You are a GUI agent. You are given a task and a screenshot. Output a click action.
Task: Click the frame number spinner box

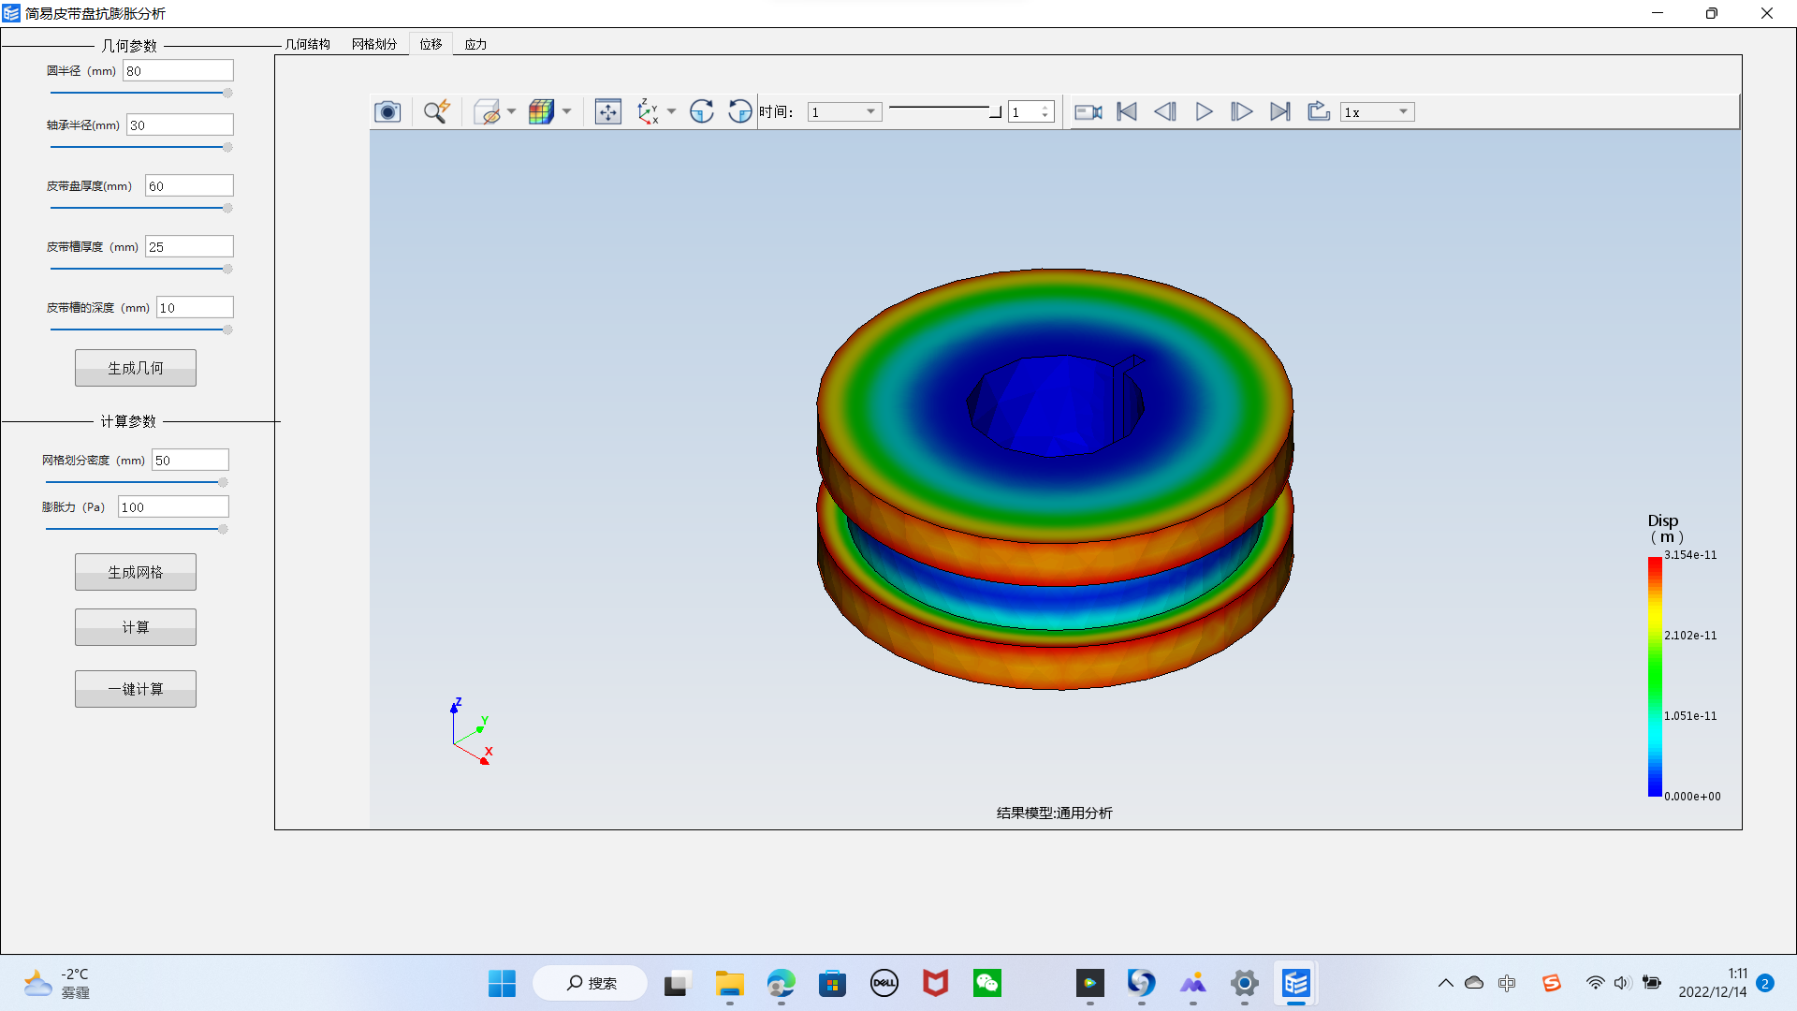coord(1031,112)
